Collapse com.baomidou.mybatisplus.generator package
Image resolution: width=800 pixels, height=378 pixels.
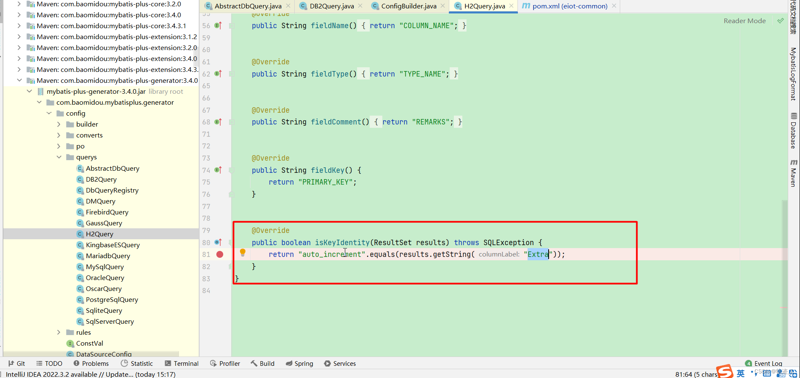(x=39, y=102)
